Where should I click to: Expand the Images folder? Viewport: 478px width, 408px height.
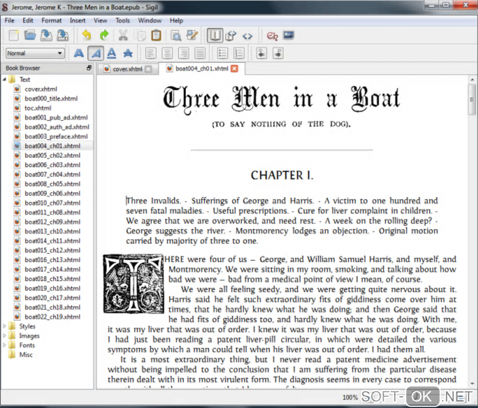(4, 336)
